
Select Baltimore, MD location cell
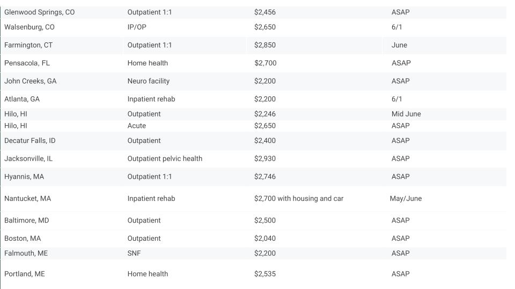[x=27, y=220]
